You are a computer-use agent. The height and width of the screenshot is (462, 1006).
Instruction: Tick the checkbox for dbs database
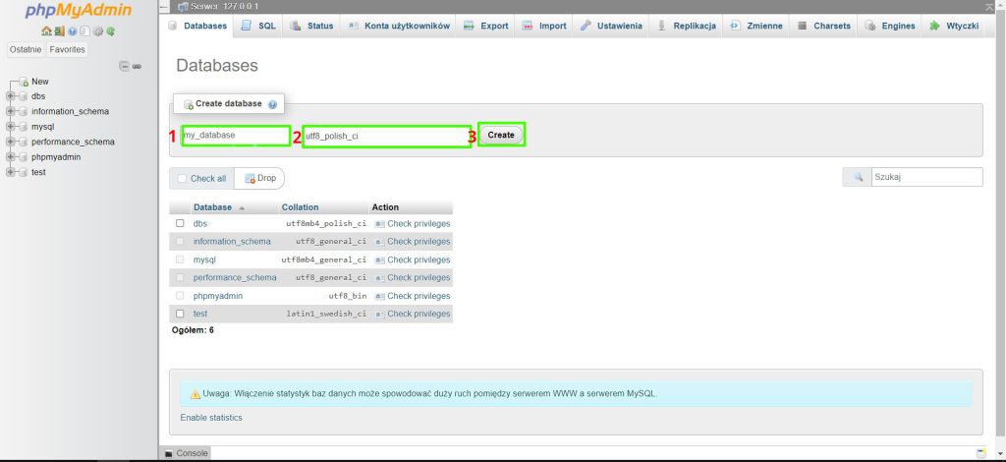[180, 223]
